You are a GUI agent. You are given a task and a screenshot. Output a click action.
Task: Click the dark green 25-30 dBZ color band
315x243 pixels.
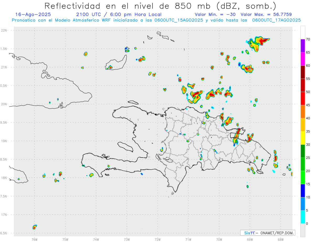(303, 151)
